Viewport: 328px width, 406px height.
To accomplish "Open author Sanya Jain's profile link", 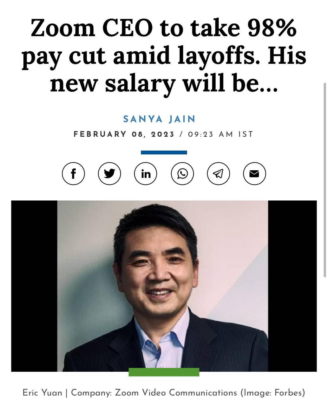I will click(x=160, y=119).
